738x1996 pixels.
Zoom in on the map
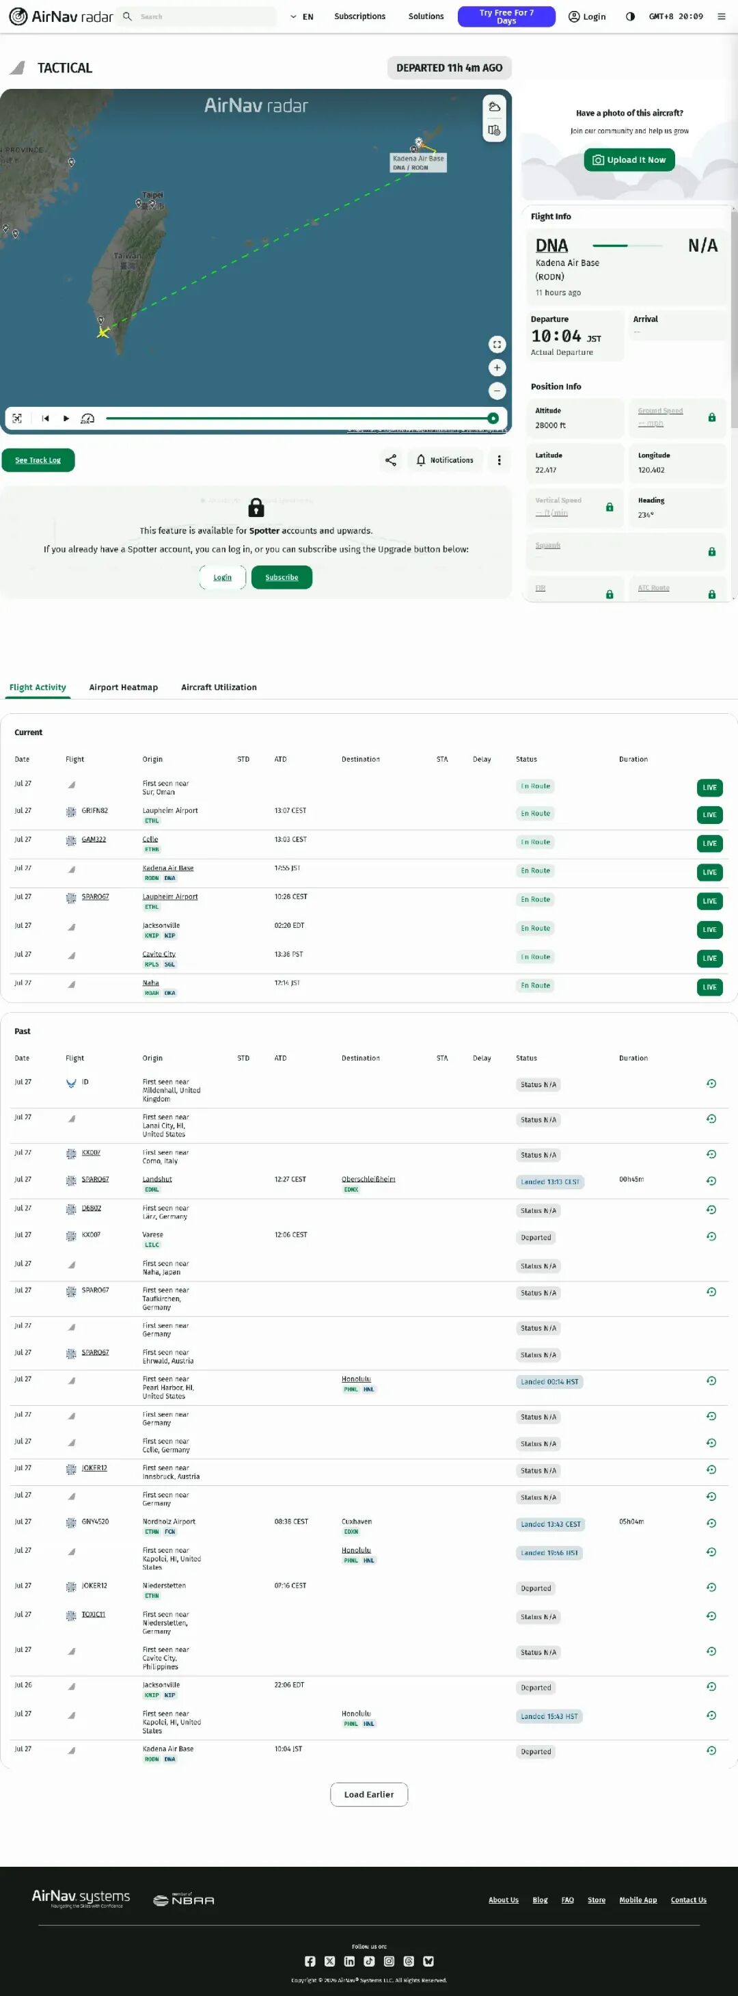[x=497, y=368]
